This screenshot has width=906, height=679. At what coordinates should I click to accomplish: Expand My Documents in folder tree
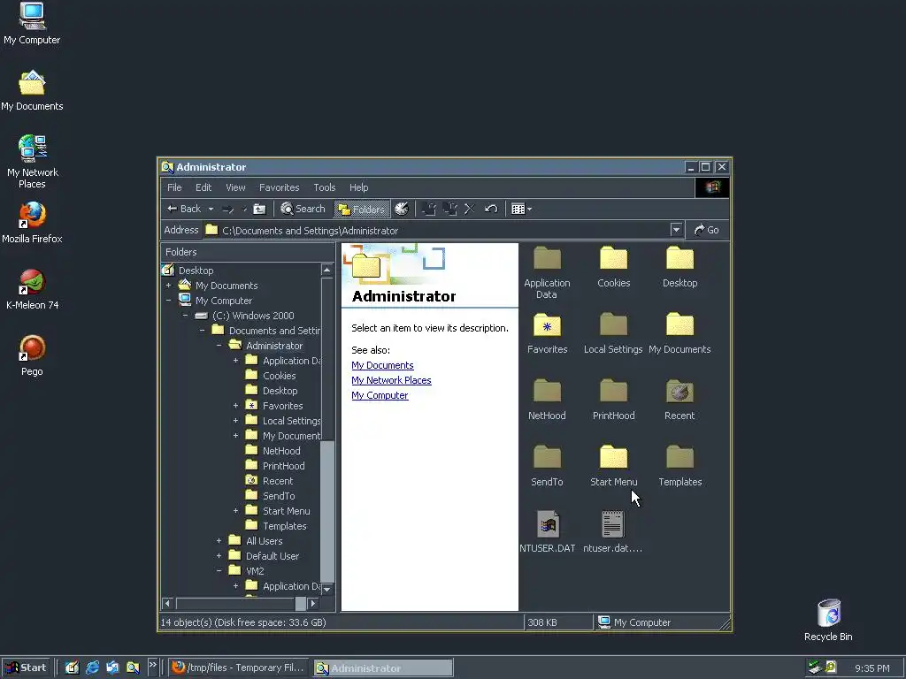tap(169, 286)
